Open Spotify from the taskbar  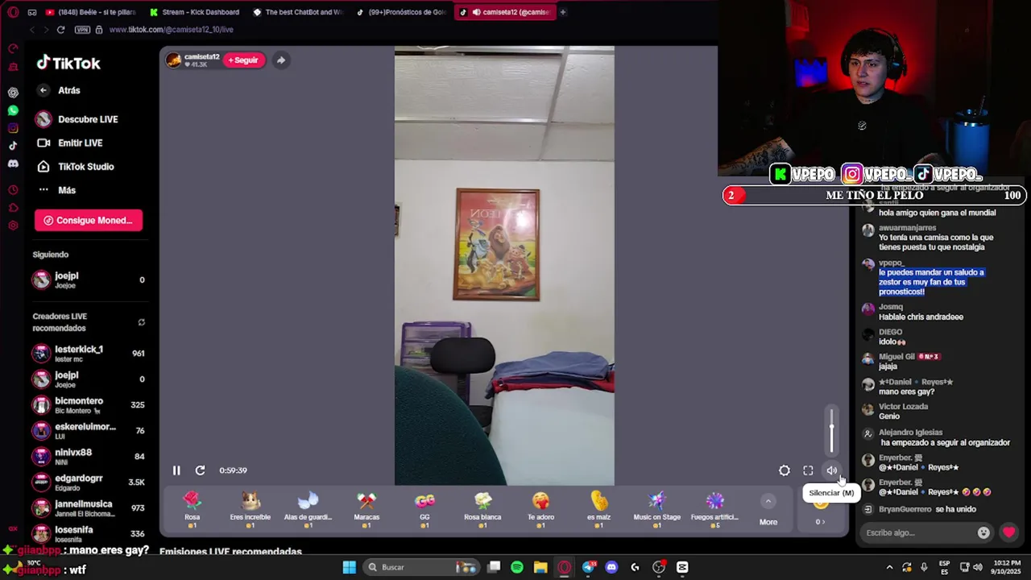click(x=517, y=567)
